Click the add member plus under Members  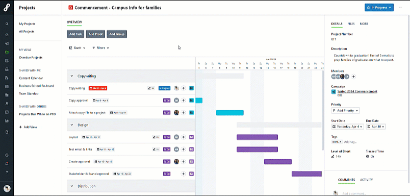pyautogui.click(x=353, y=77)
